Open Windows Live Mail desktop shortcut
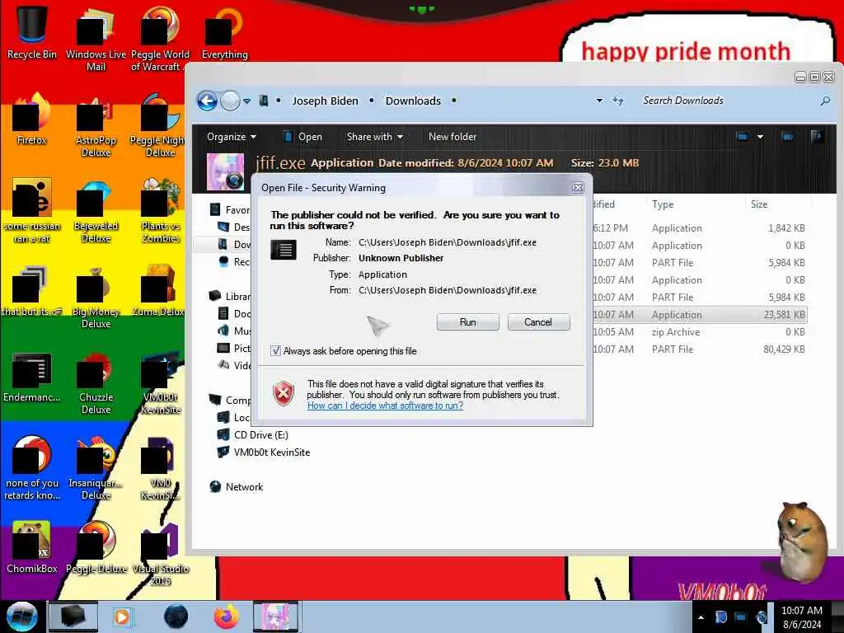844x633 pixels. [x=96, y=39]
